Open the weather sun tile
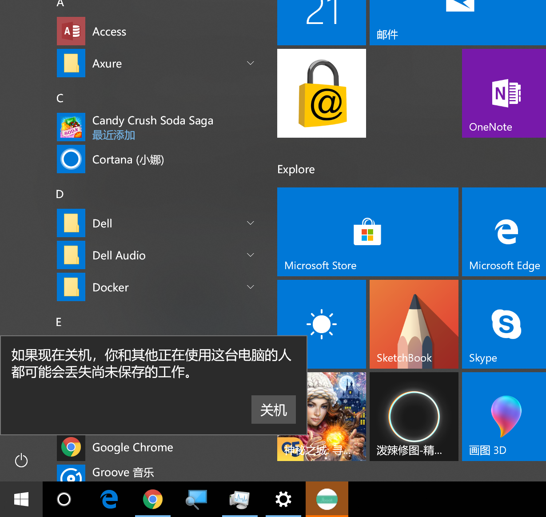Viewport: 546px width, 517px height. (322, 324)
